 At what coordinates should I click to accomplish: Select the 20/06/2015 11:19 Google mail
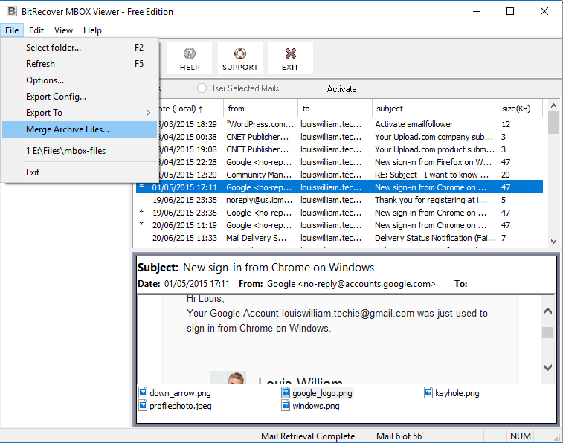[x=339, y=225]
